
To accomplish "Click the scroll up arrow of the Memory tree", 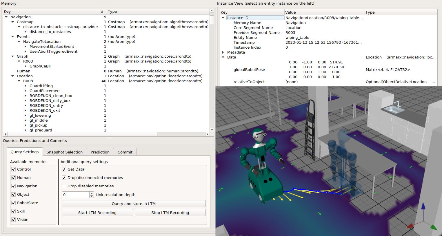I will coord(212,11).
